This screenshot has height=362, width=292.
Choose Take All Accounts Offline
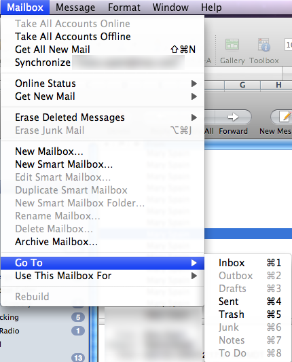pos(103,37)
